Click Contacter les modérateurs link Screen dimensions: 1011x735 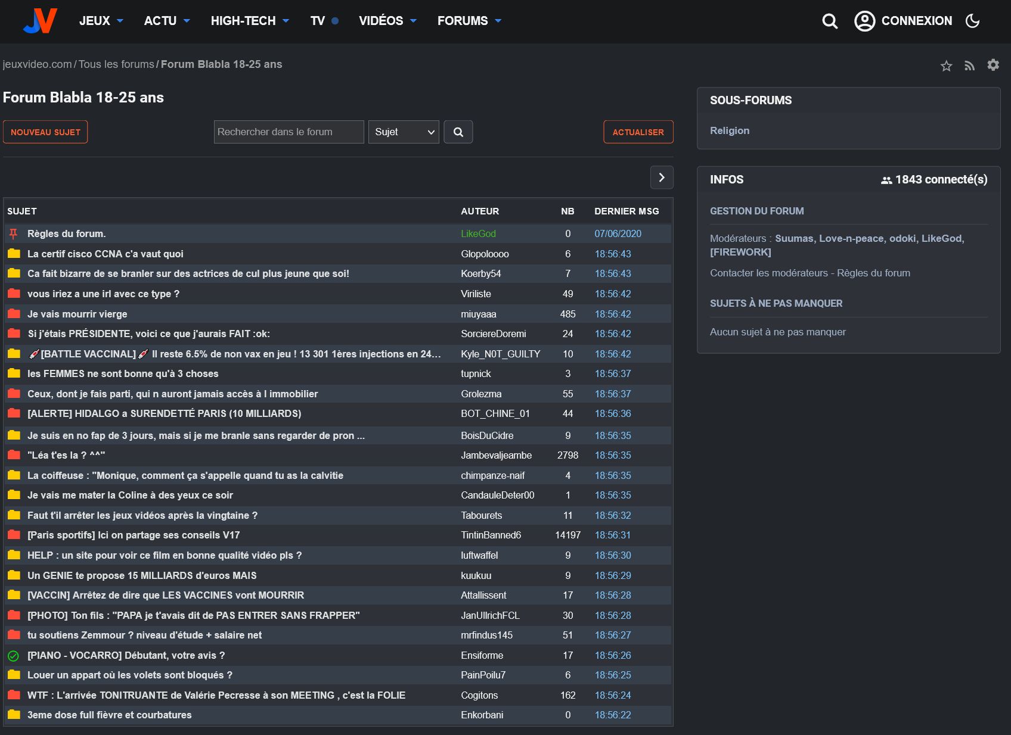click(x=769, y=273)
